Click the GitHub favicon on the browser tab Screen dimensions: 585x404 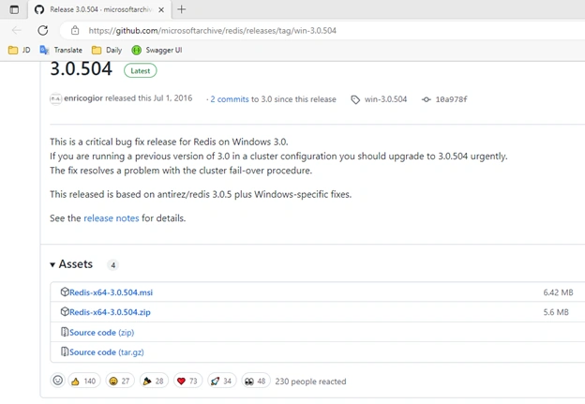click(x=39, y=9)
